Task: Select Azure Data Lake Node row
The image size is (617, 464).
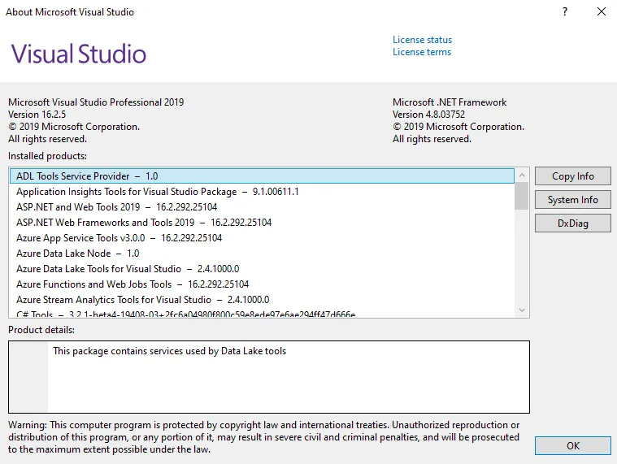Action: click(x=262, y=254)
